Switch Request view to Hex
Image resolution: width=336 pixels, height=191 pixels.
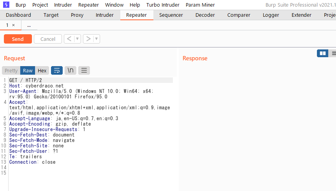pyautogui.click(x=42, y=70)
